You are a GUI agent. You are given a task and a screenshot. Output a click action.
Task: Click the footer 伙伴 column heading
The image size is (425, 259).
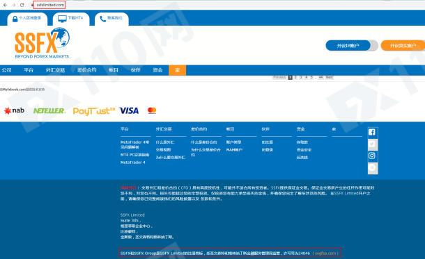point(265,129)
